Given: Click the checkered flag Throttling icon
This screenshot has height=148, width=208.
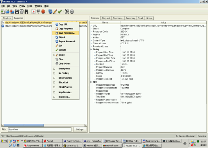Looking at the screenshot, I should tap(38, 12).
